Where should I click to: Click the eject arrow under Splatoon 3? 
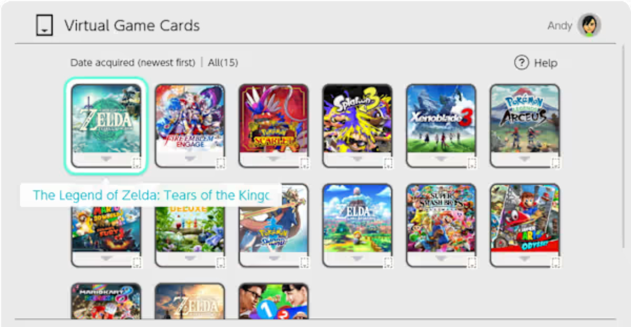(357, 159)
